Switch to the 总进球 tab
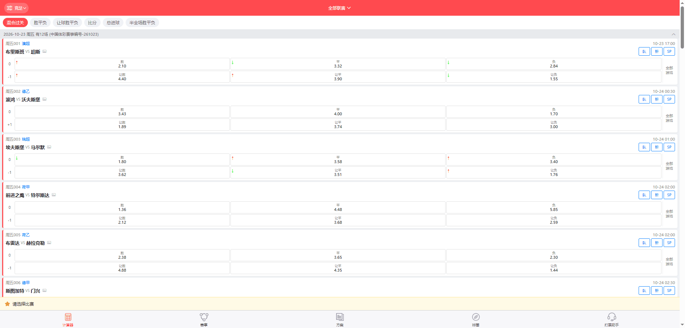Screen dimensions: 685x328 tap(113, 22)
